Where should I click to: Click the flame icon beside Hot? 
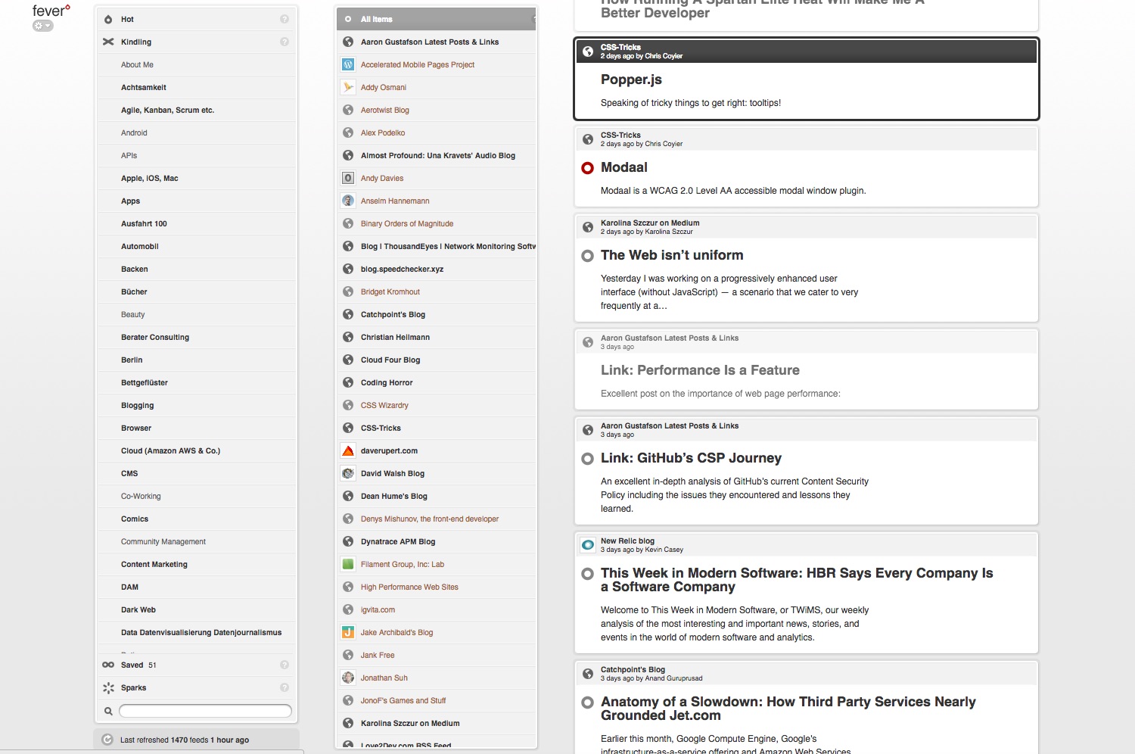point(108,19)
